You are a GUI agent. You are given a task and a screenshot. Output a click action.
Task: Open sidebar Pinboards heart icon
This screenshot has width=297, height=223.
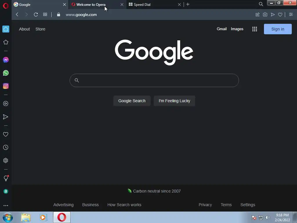(x=6, y=134)
